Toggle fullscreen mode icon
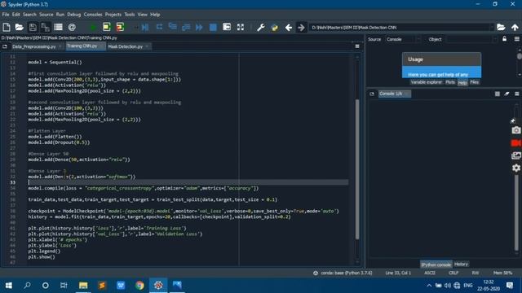This screenshot has width=522, height=293. click(x=241, y=27)
